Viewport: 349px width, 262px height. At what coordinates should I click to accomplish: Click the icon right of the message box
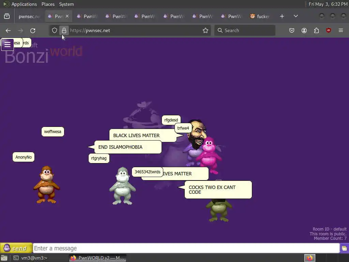pyautogui.click(x=344, y=248)
